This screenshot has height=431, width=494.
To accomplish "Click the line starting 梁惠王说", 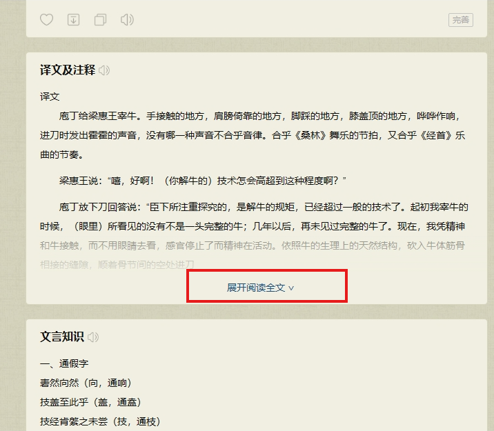I will coord(202,181).
